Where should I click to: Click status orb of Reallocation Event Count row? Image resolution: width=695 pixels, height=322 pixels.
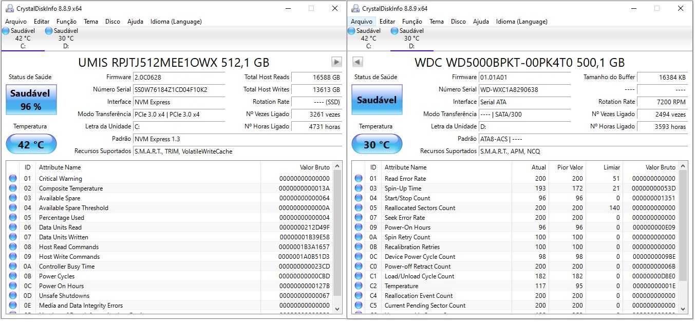359,296
